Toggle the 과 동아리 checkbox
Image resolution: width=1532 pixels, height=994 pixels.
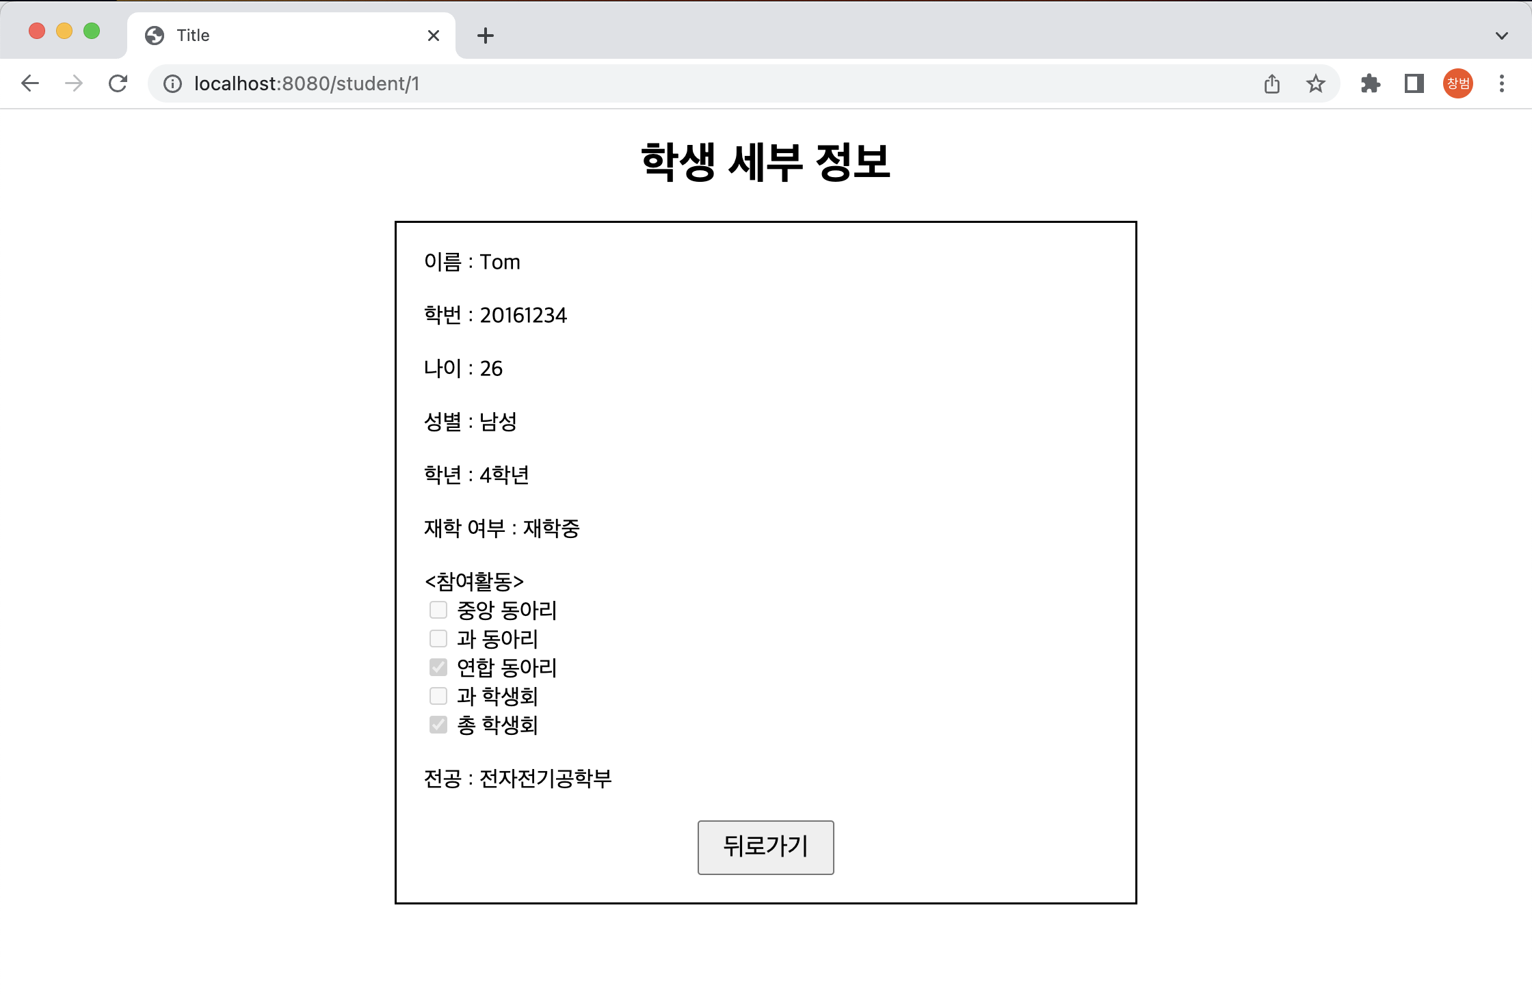[438, 638]
